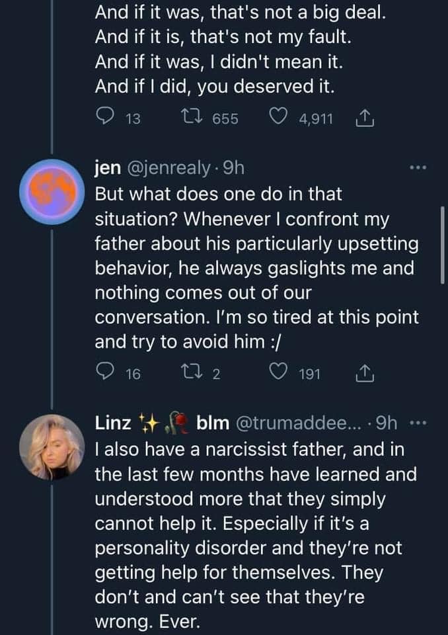The height and width of the screenshot is (635, 448).
Task: Click the vertical scrollbar handle
Action: point(443,245)
